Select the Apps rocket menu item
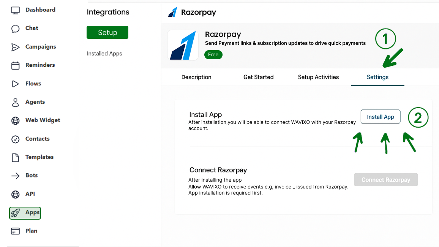 coord(25,213)
